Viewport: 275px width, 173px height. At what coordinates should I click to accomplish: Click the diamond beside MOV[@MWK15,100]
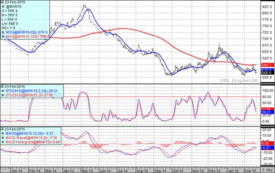click(x=3, y=37)
